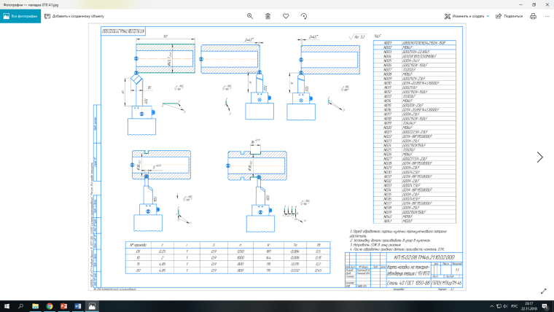Open File Explorer from taskbar
The height and width of the screenshot is (312, 554).
click(x=35, y=306)
